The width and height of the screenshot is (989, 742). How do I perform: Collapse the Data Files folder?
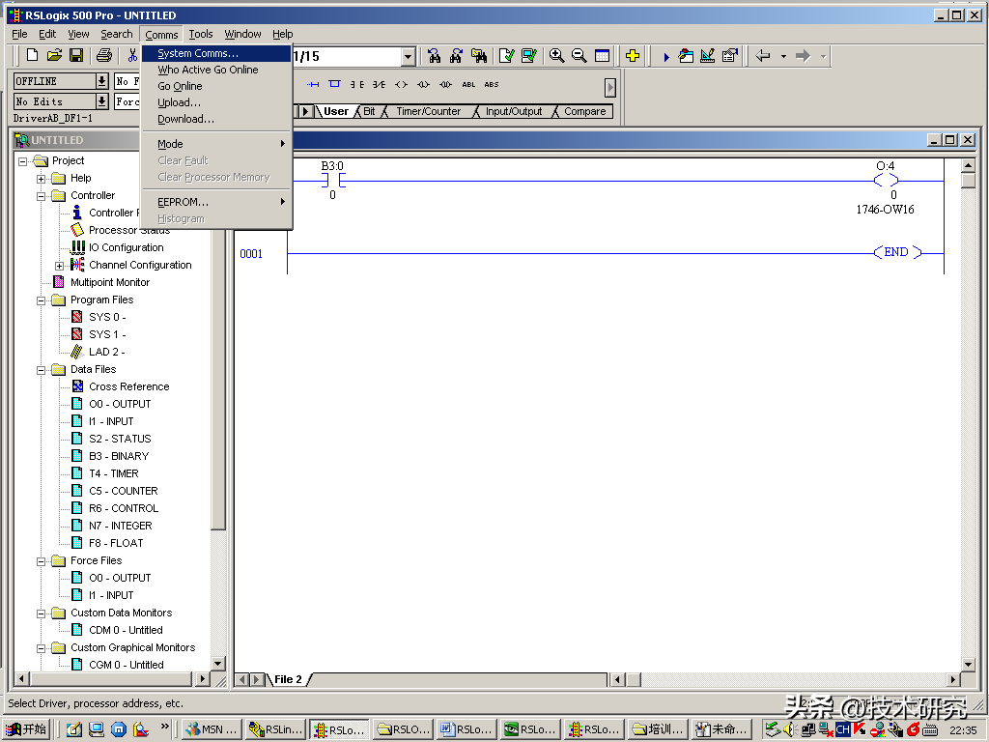[x=42, y=370]
